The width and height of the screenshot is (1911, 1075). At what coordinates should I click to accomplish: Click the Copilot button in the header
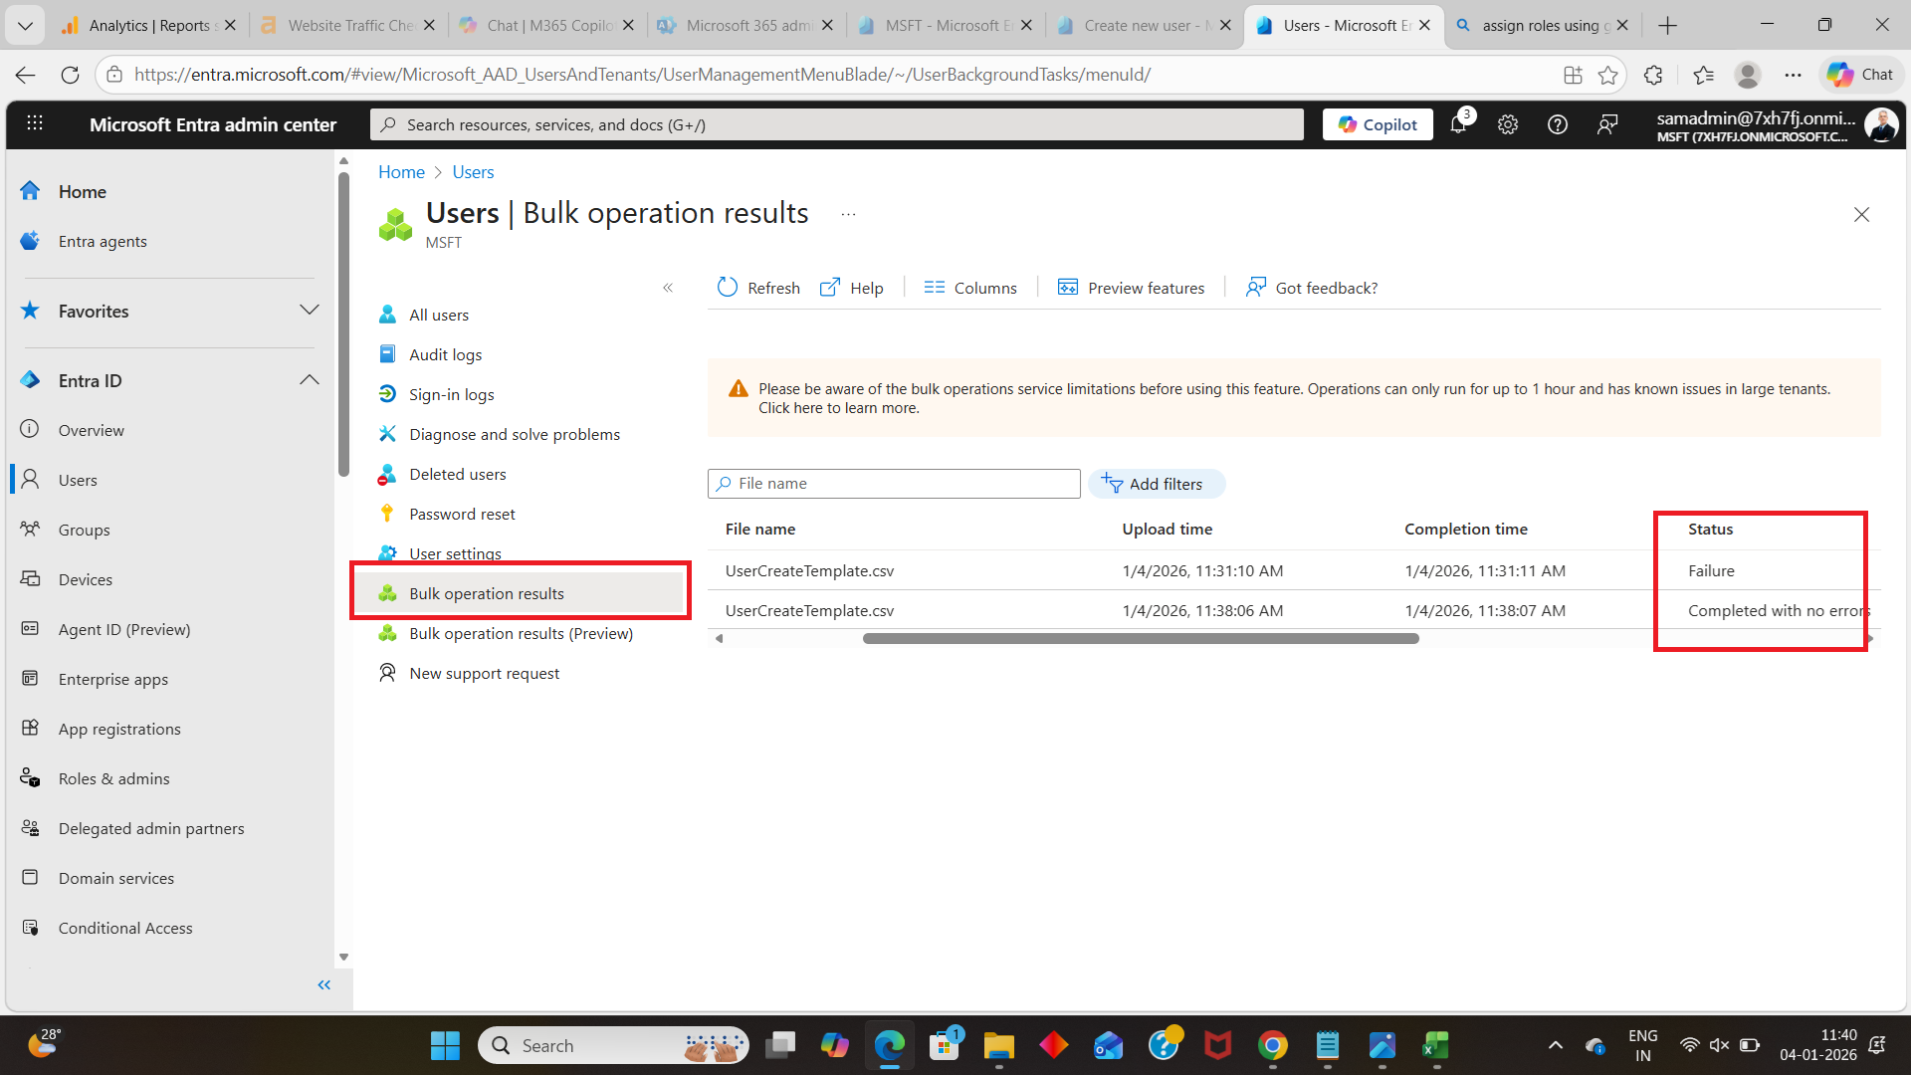pyautogui.click(x=1378, y=124)
